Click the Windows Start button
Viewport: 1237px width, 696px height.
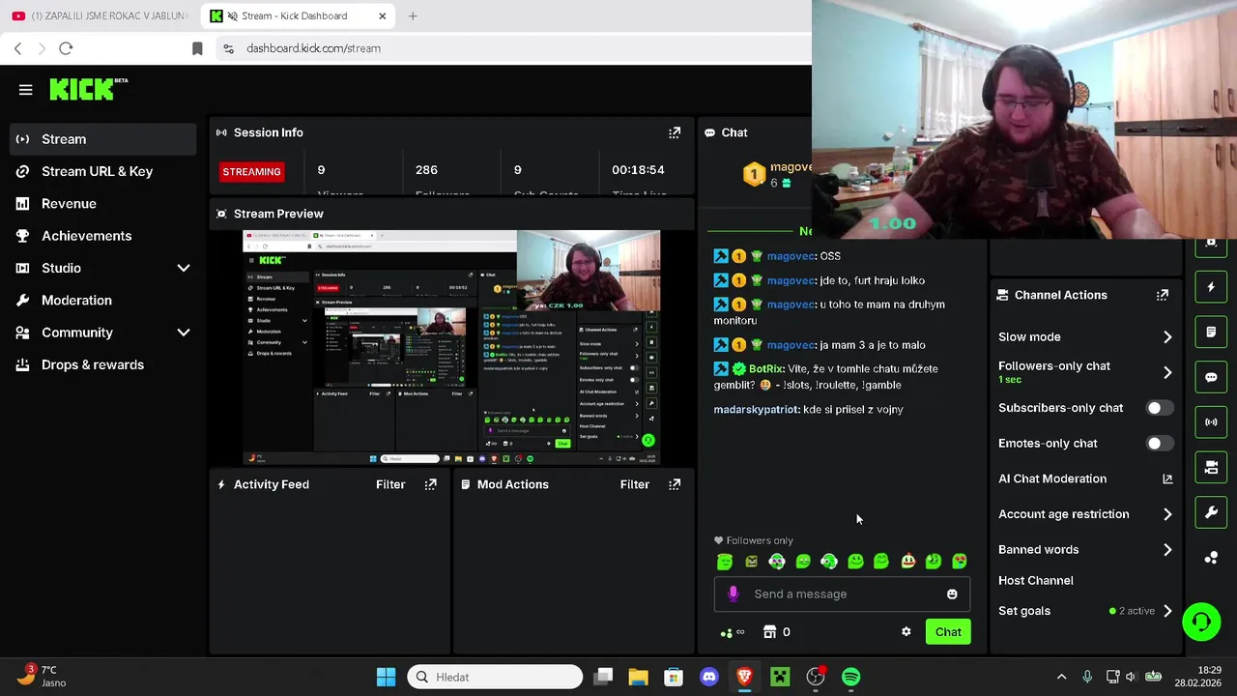(386, 677)
